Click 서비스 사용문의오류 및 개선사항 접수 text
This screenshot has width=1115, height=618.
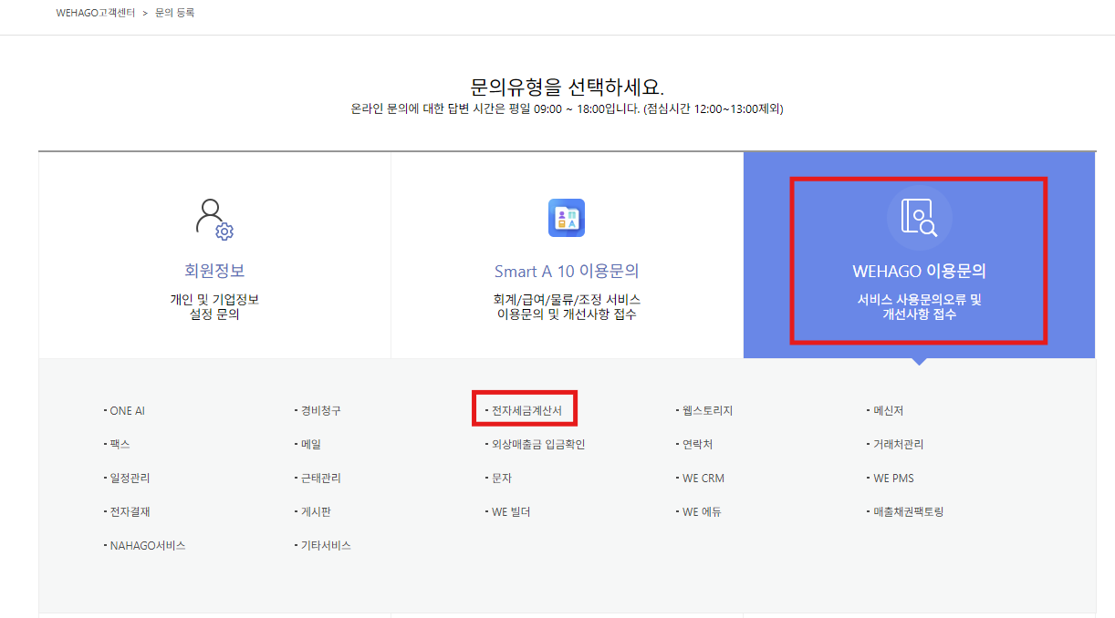pos(919,307)
